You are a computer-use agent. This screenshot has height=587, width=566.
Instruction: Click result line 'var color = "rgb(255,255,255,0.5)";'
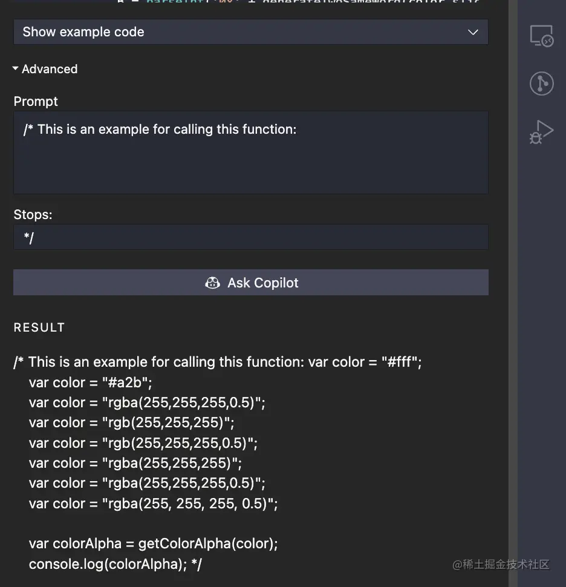click(143, 443)
